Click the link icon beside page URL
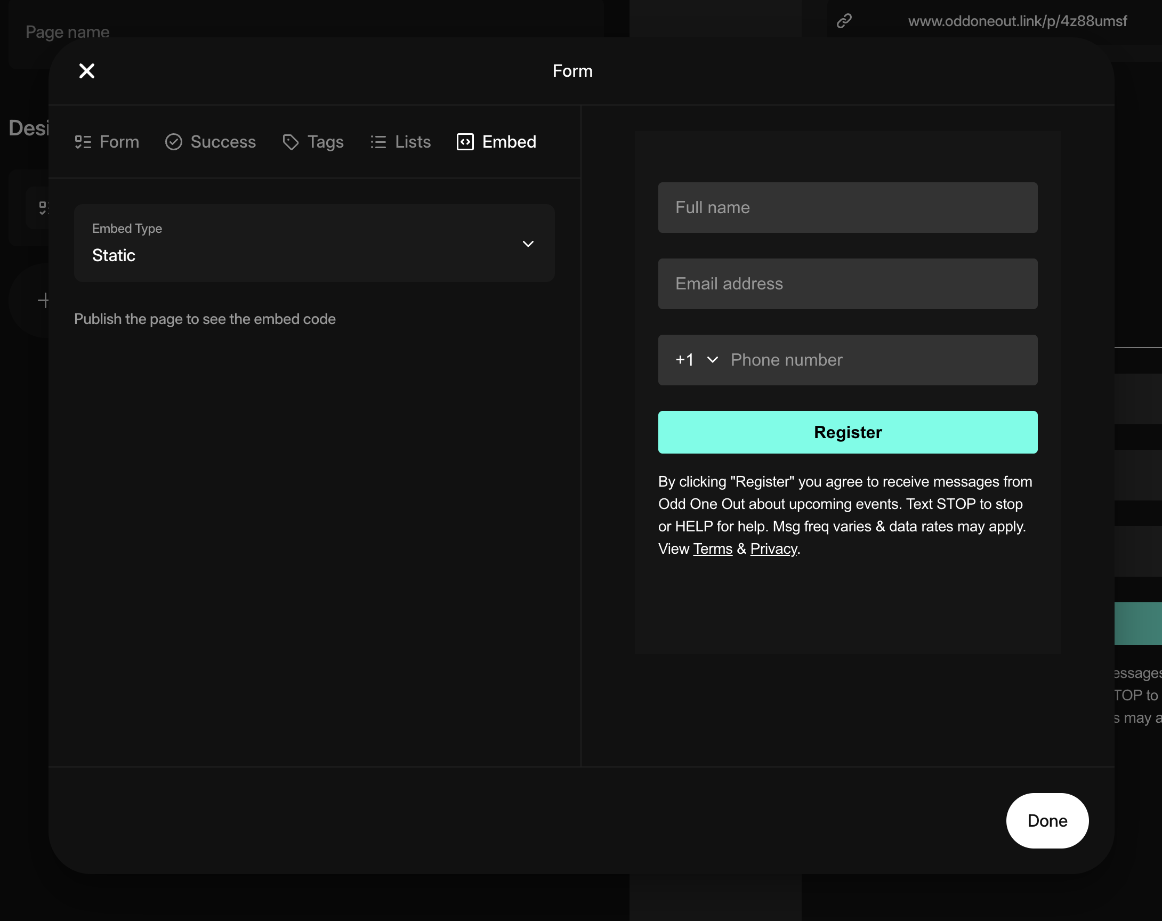Screen dimensions: 1162x921 tap(844, 21)
